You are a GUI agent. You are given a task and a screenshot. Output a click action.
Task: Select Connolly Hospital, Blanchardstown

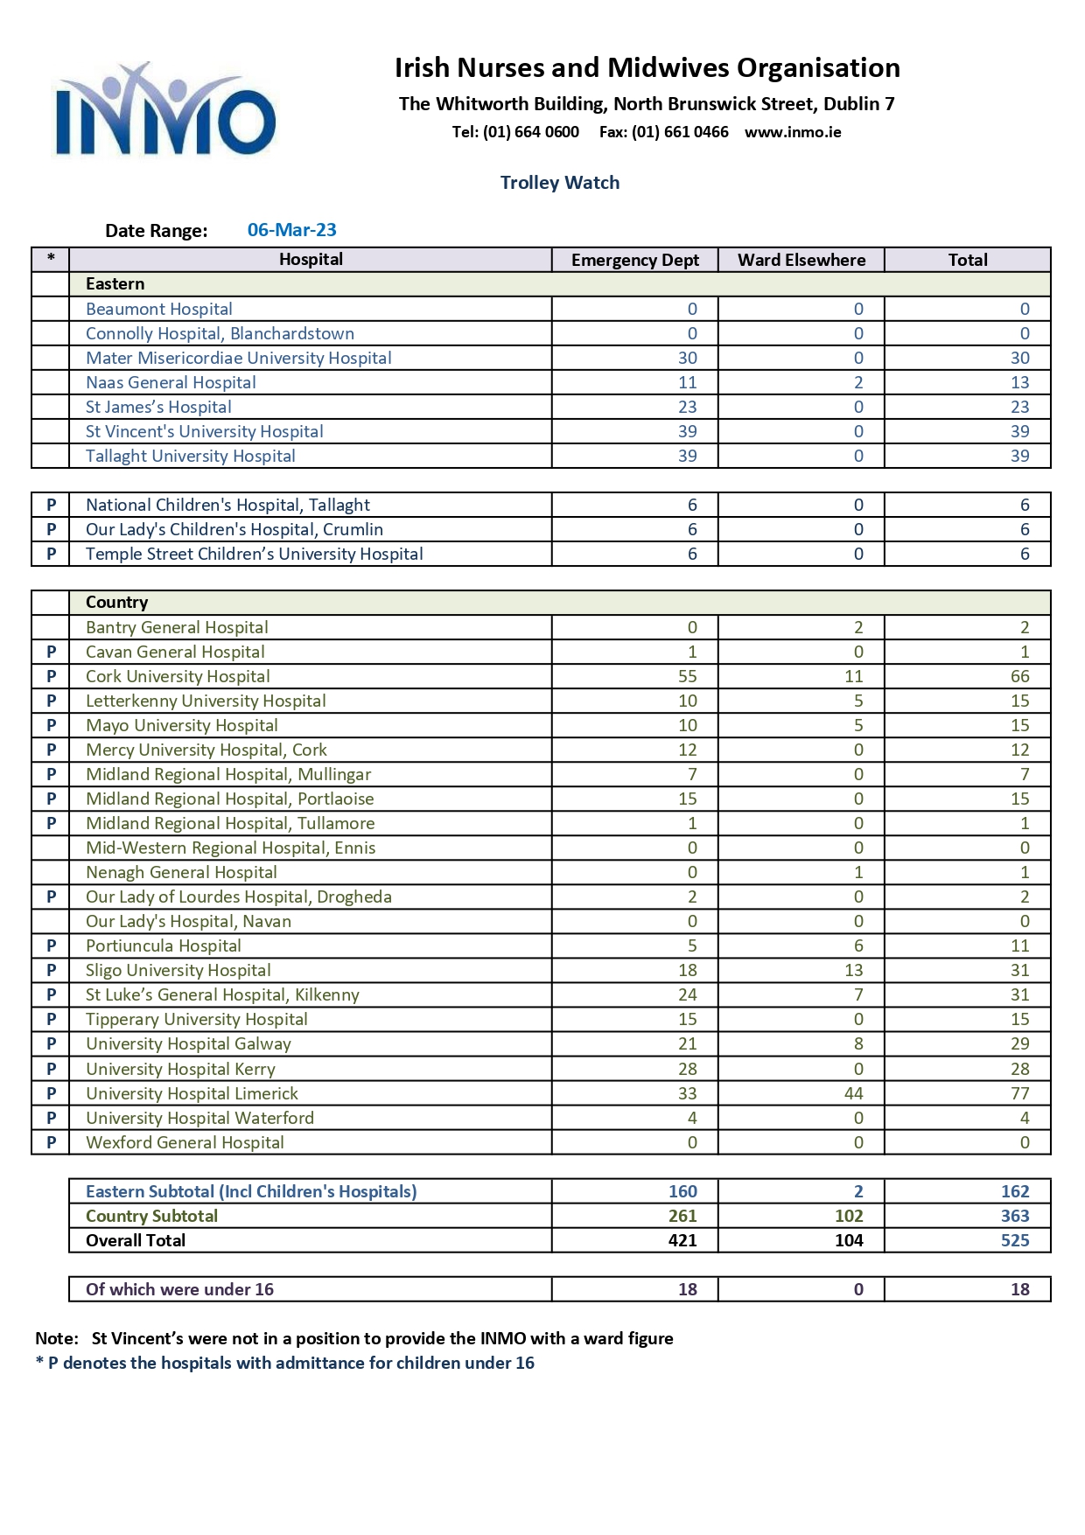[x=220, y=333]
